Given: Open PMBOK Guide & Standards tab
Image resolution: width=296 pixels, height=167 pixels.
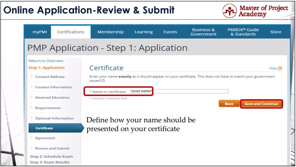Looking at the screenshot, I should (x=243, y=32).
